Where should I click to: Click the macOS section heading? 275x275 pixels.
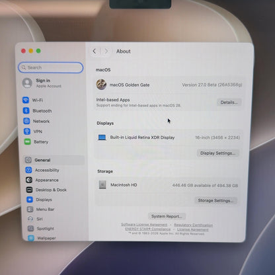tap(103, 70)
